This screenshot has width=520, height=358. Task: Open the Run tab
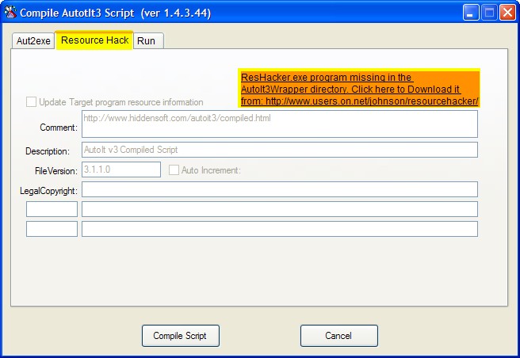tap(147, 41)
